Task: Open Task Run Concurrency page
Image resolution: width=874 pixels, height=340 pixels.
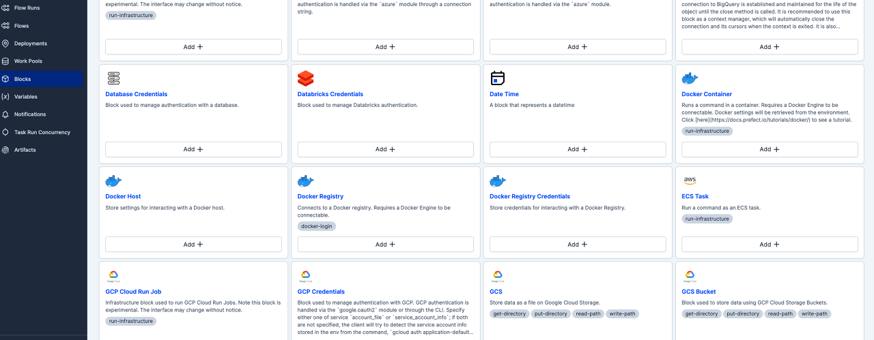Action: pyautogui.click(x=42, y=132)
